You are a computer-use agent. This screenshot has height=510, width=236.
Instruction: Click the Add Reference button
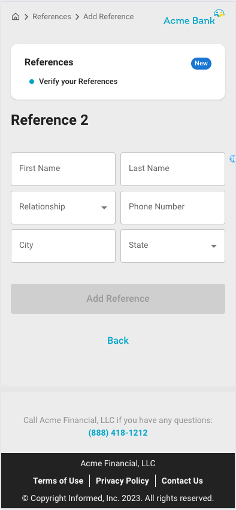point(118,299)
